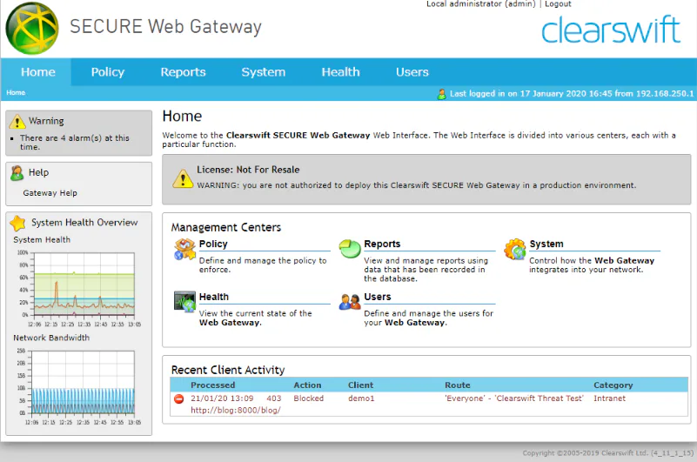Open the Gateway Help link
Viewport: 697px width, 462px height.
[50, 193]
